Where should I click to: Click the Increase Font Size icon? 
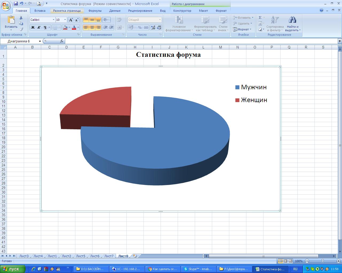pos(71,20)
